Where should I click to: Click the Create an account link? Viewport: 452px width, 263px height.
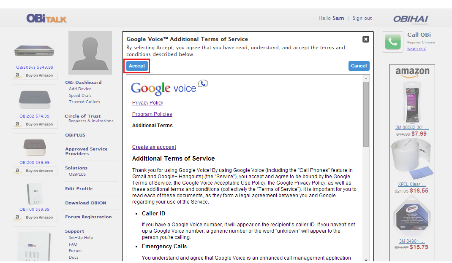pos(154,147)
